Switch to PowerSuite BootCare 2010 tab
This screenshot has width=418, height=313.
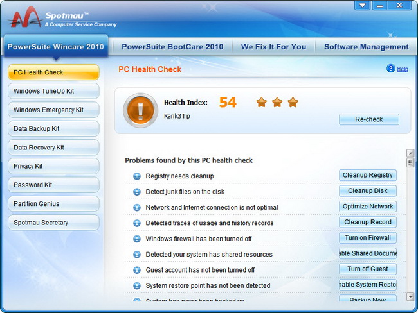172,47
